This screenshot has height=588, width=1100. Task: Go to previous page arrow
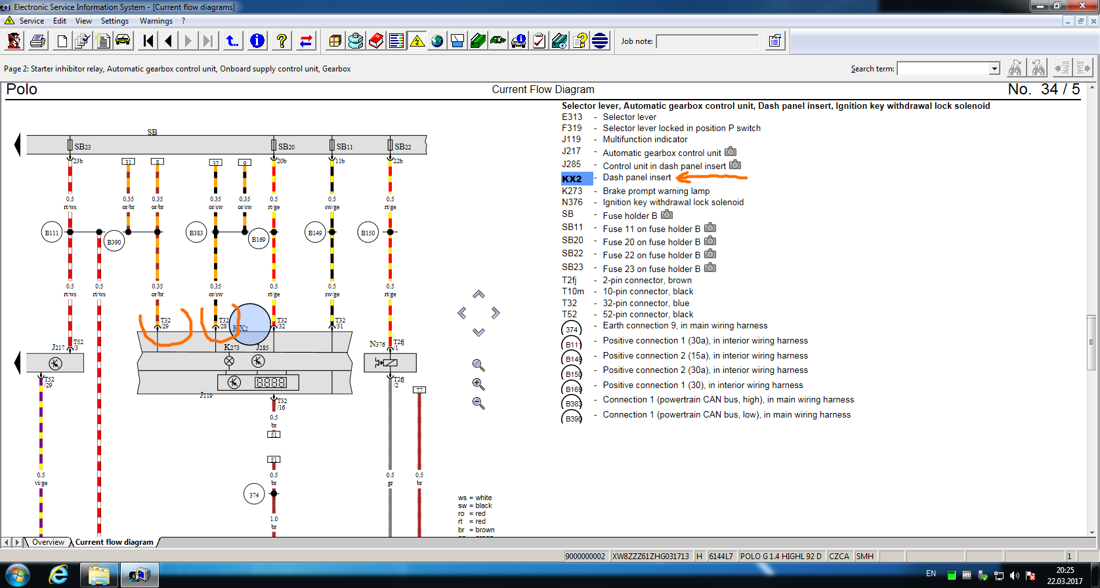(169, 41)
